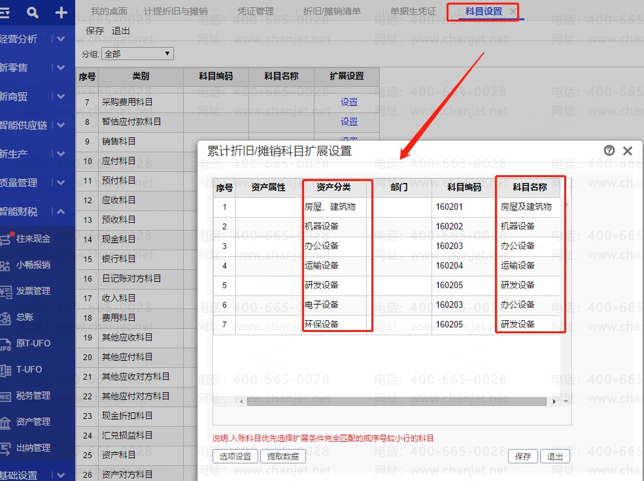Open 往来现金 from the sidebar
The height and width of the screenshot is (481, 644).
coord(33,239)
